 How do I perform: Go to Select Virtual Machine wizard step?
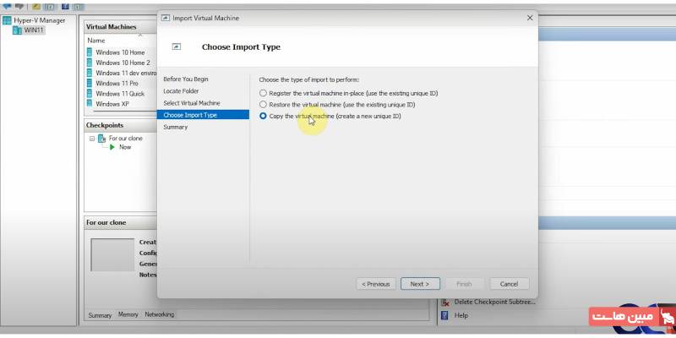pos(192,103)
